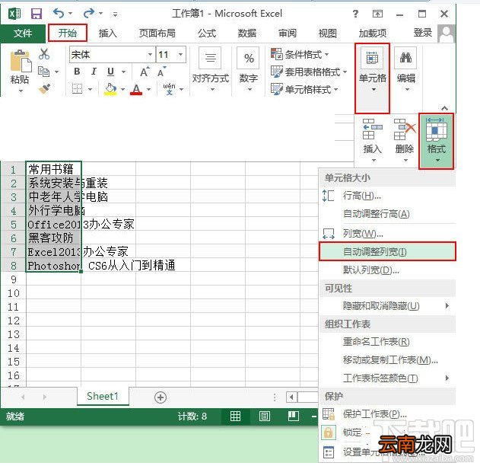480x466 pixels.
Task: Click the Copy icon
Action: click(x=44, y=72)
